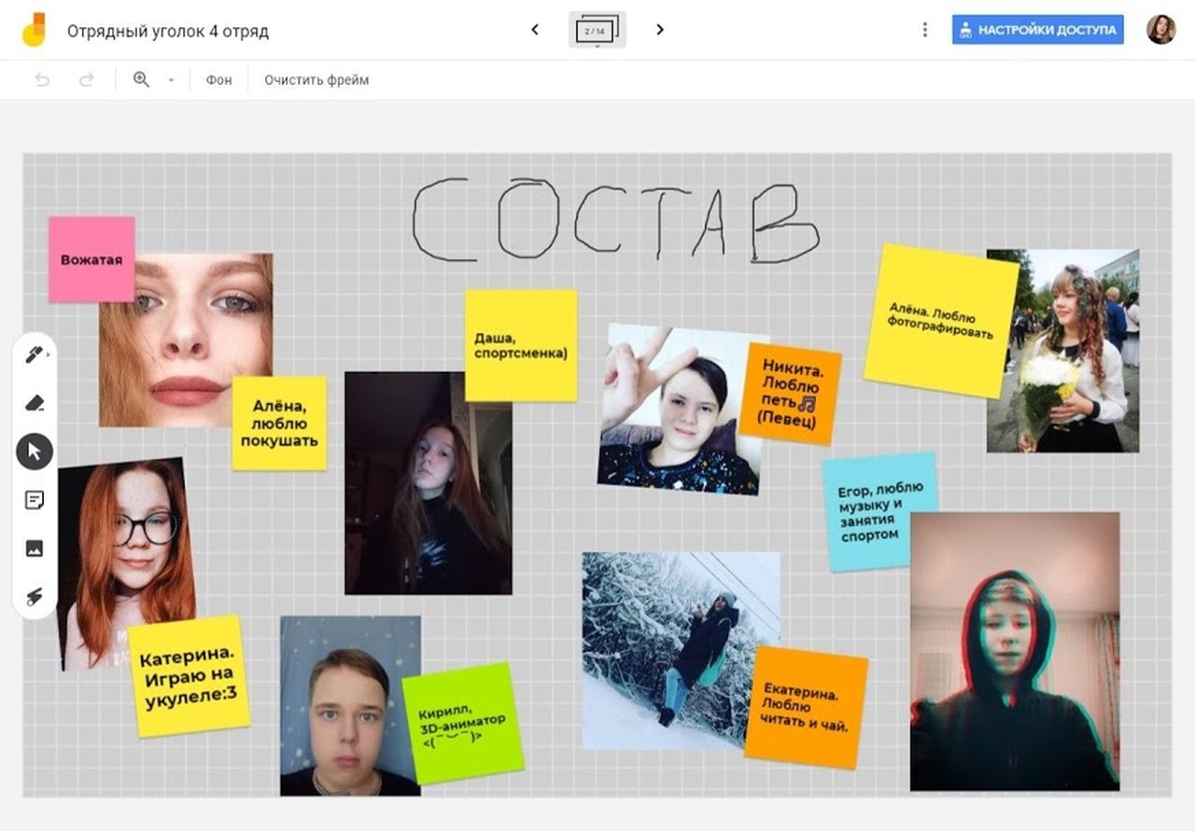Select the yellow note Даша, спортсменка)
The width and height of the screenshot is (1195, 831).
[x=521, y=345]
